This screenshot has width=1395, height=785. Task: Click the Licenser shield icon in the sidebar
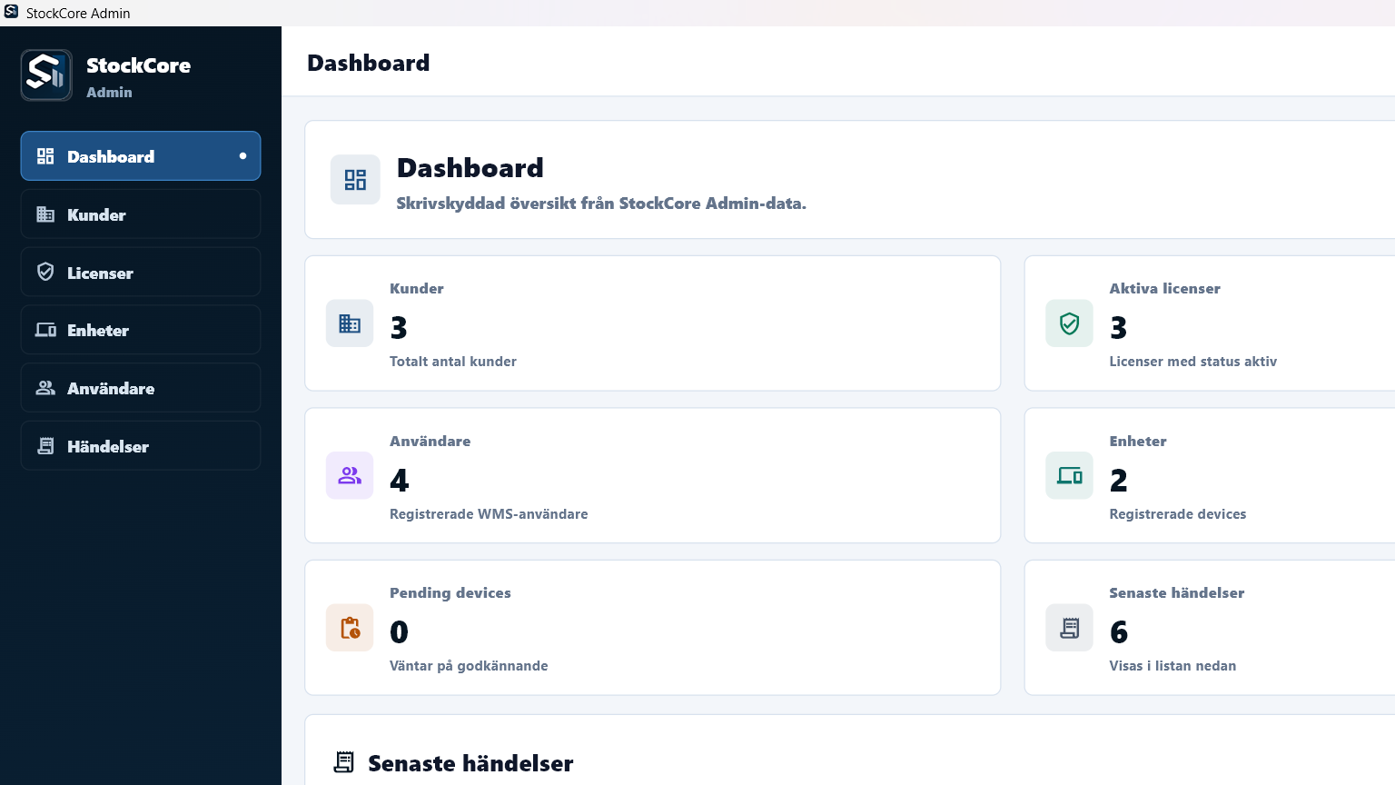click(45, 272)
